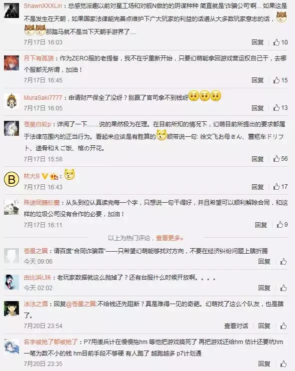This screenshot has height=371, width=295.
Task: Reply to ShawnXXXLin's comment
Action: coord(257,42)
